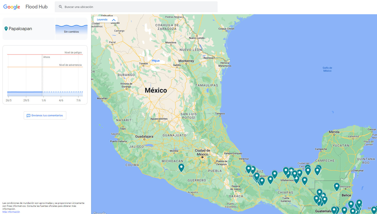
Task: Open the 'Más información' link
Action: [11, 212]
